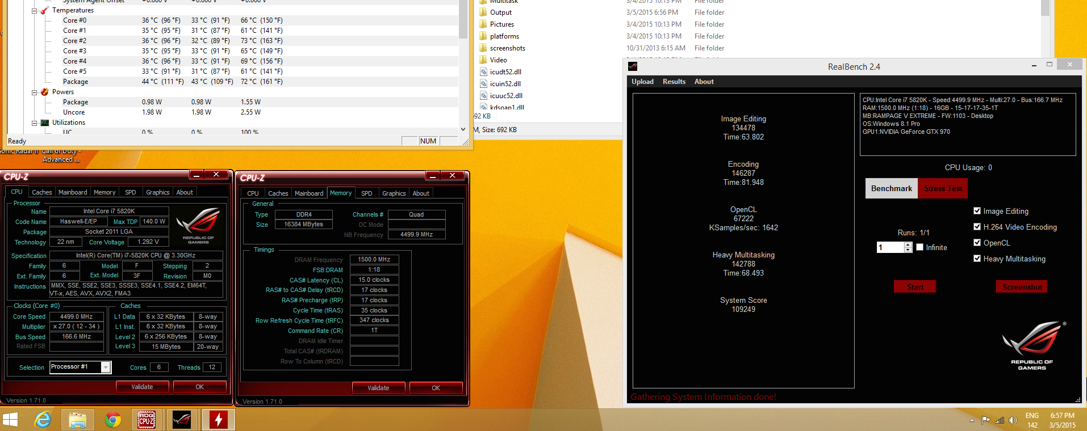Viewport: 1087px width, 431px height.
Task: Click OK in the left CPU-Z window
Action: click(x=199, y=387)
